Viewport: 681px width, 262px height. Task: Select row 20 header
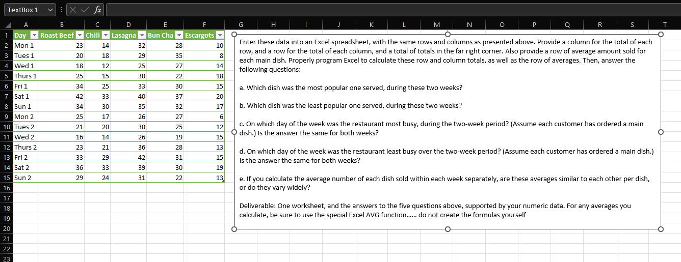pos(6,228)
